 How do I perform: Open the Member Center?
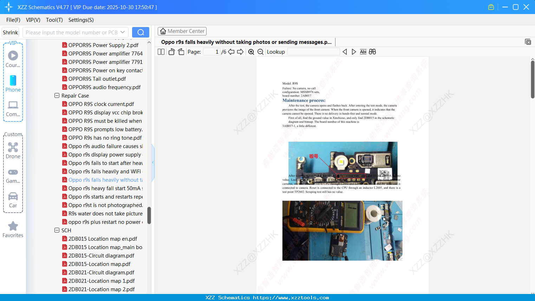tap(182, 31)
